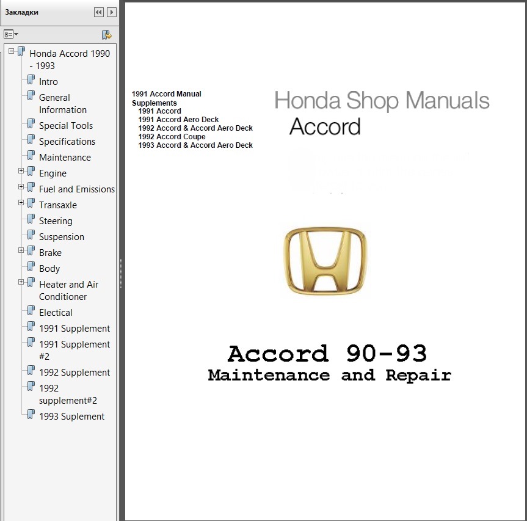Jump to the 1993 Suplement bookmark
Screen dimensions: 527x521
(x=71, y=417)
